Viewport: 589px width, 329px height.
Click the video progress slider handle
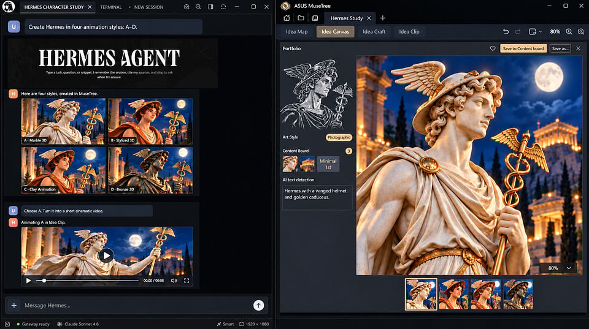(44, 281)
